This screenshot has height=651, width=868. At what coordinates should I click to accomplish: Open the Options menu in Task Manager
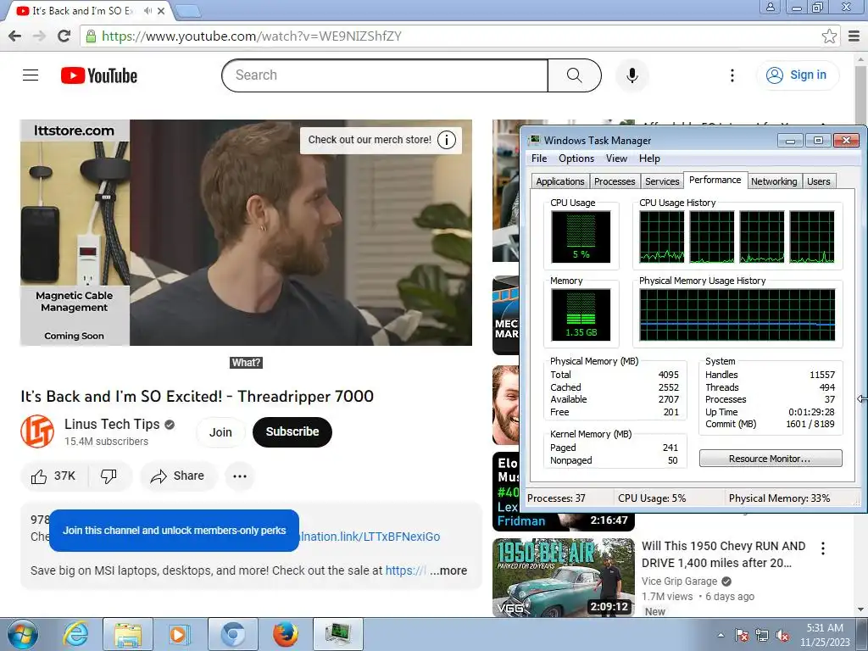coord(576,159)
